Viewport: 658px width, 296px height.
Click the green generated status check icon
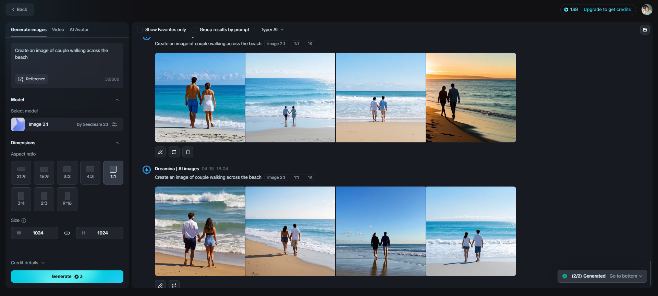565,276
